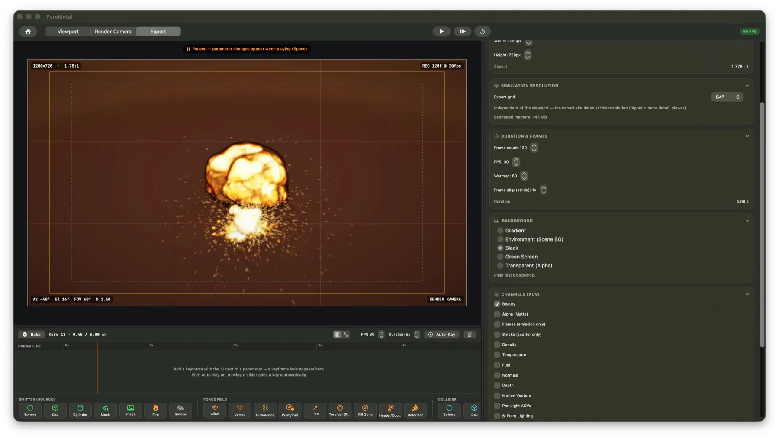
Task: Select Transparent (Alpha) background
Action: pyautogui.click(x=500, y=266)
